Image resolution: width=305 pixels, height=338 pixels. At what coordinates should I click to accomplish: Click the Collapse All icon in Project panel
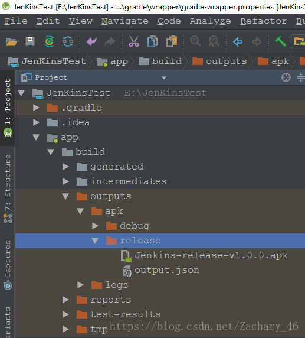click(300, 77)
